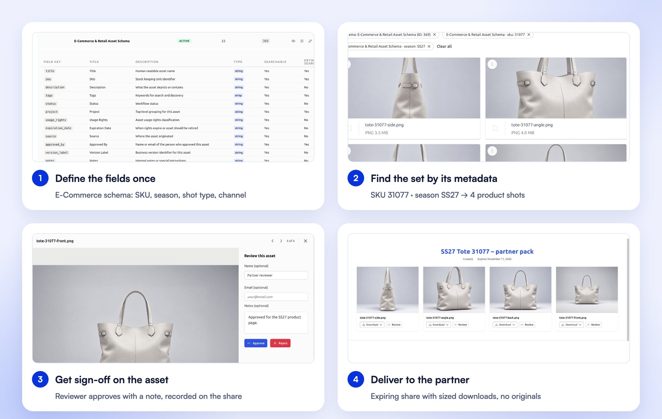Click Review for tote-31077-front.png
Screen dimensions: 662x419
[x=593, y=325]
